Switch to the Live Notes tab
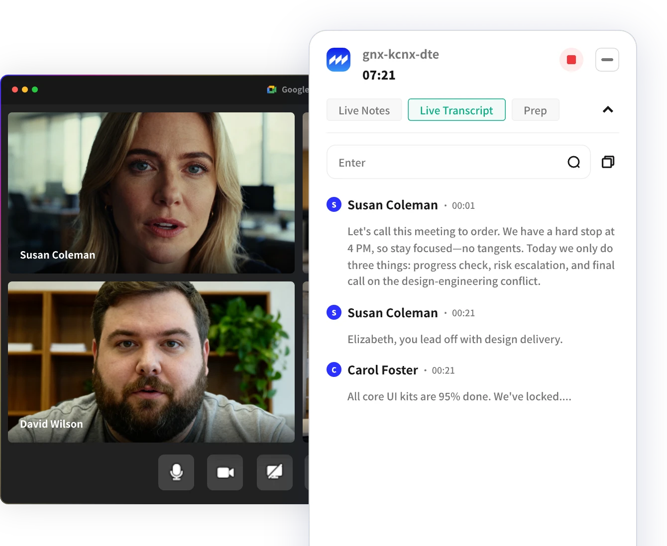 364,110
